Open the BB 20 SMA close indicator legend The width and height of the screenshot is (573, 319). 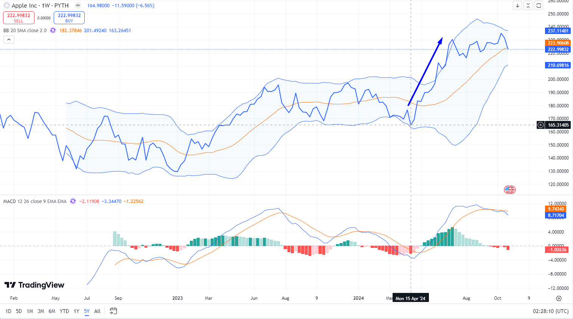point(25,31)
